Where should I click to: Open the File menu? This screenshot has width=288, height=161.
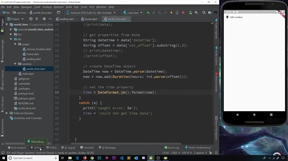tap(3, 7)
